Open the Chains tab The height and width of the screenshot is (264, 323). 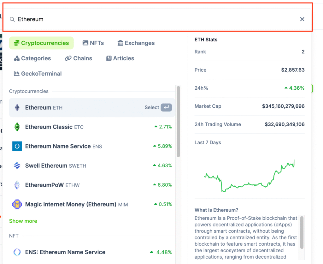[x=79, y=58]
